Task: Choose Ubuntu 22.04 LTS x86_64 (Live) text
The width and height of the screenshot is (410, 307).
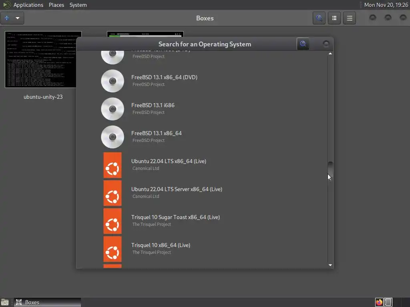Action: (169, 161)
